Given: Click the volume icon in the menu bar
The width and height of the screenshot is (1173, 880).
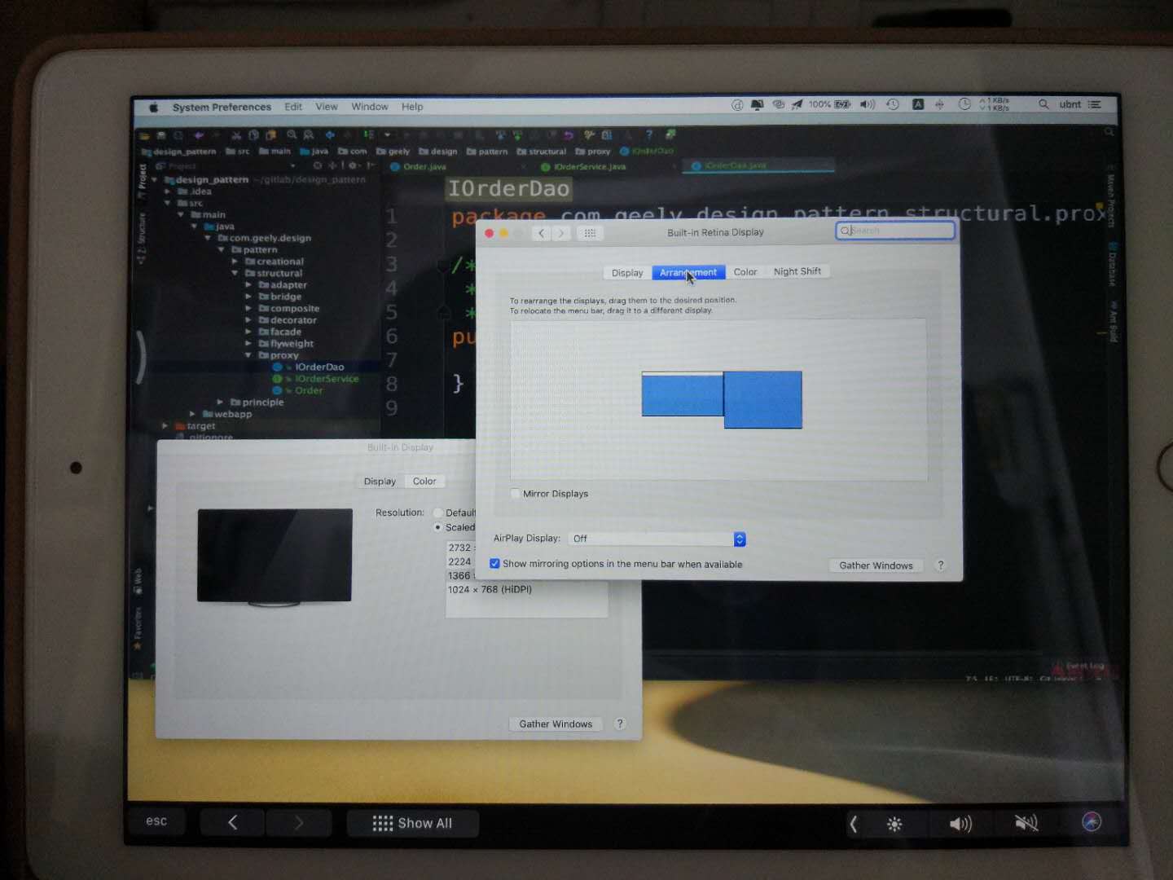Looking at the screenshot, I should 868,104.
